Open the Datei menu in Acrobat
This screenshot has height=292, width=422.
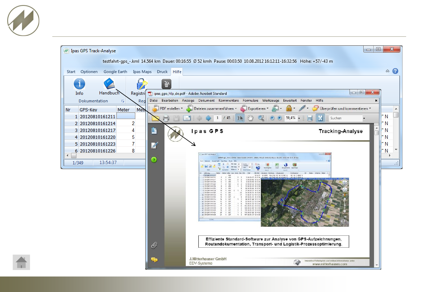tap(154, 101)
